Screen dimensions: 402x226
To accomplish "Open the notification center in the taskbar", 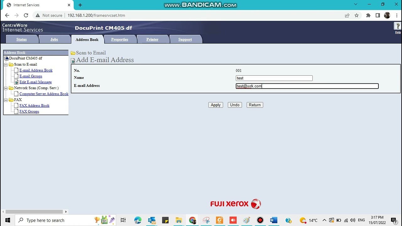I will (394, 220).
